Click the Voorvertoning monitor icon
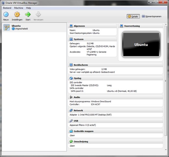Viewport: 169px width, 157px height. (x=122, y=26)
